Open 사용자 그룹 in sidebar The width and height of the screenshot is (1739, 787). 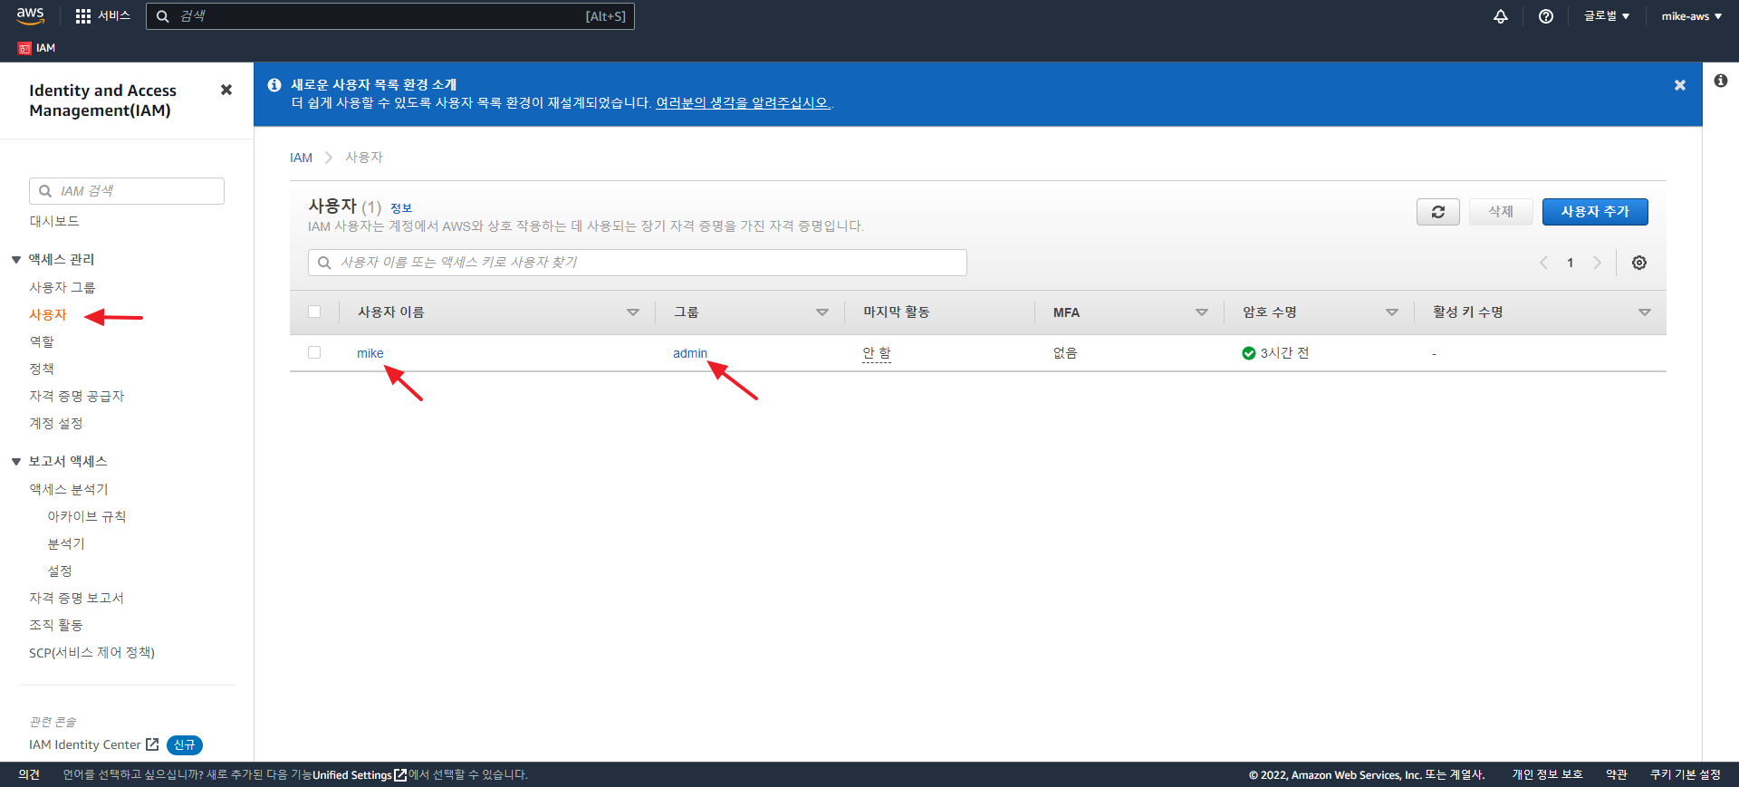(x=62, y=287)
